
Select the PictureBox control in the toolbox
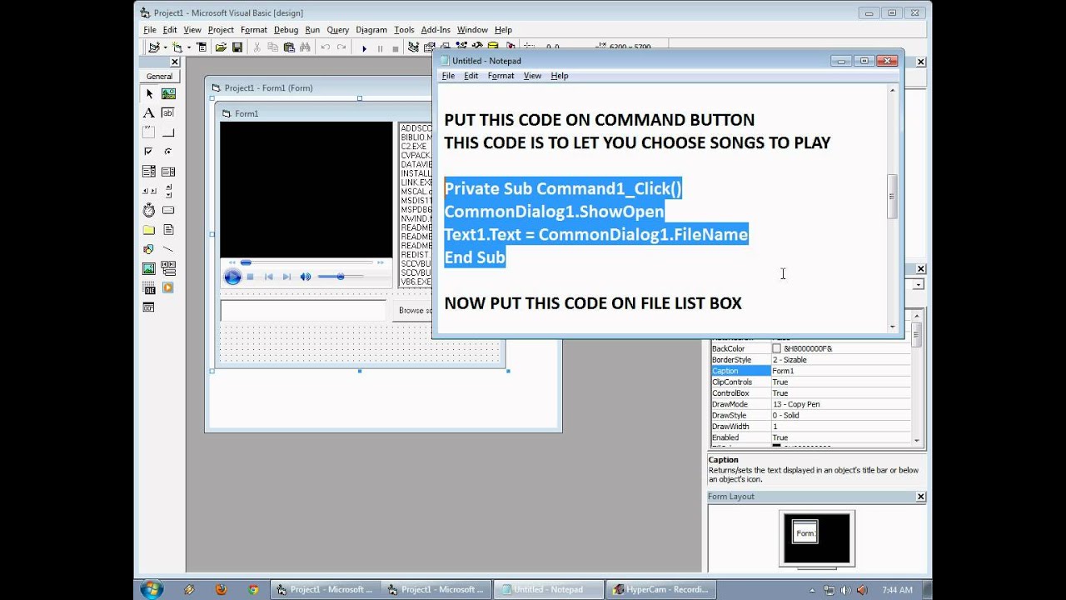(168, 94)
